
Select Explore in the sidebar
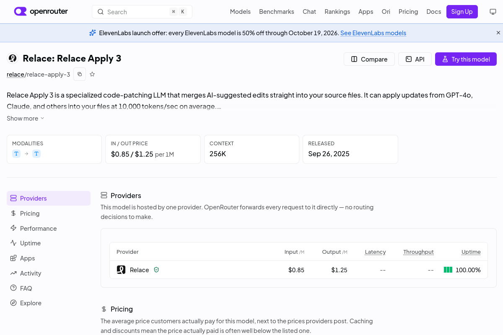pyautogui.click(x=49, y=303)
